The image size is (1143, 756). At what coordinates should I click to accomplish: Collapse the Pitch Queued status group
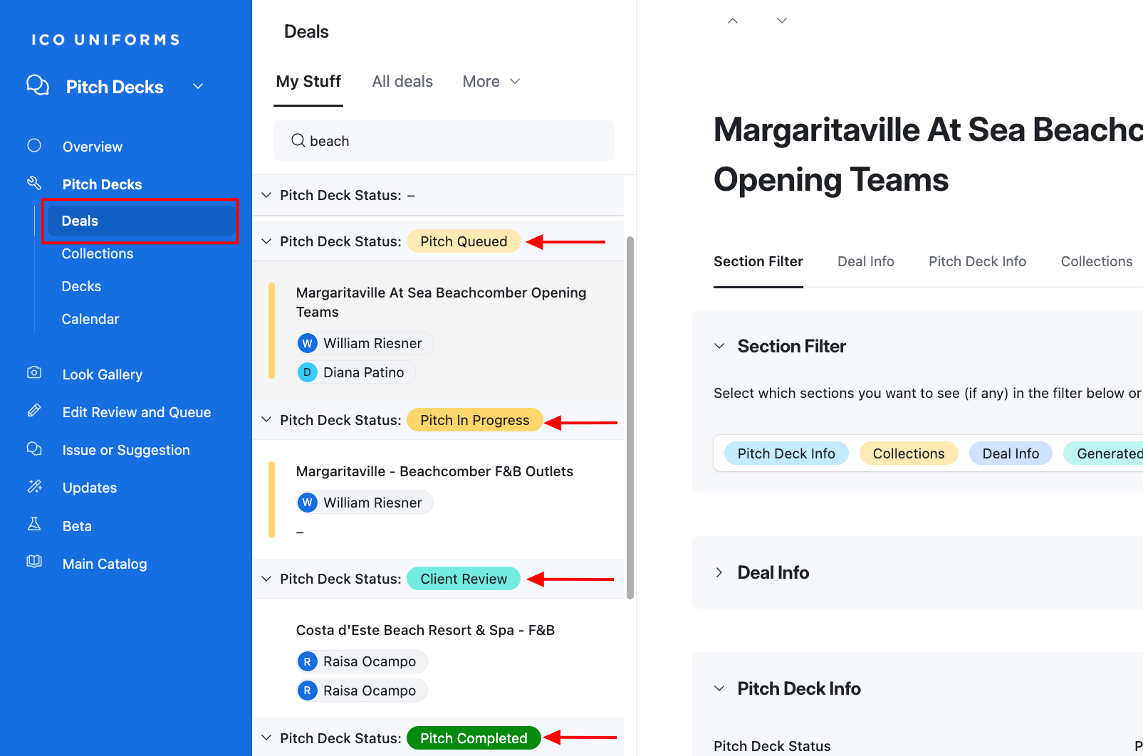click(266, 241)
